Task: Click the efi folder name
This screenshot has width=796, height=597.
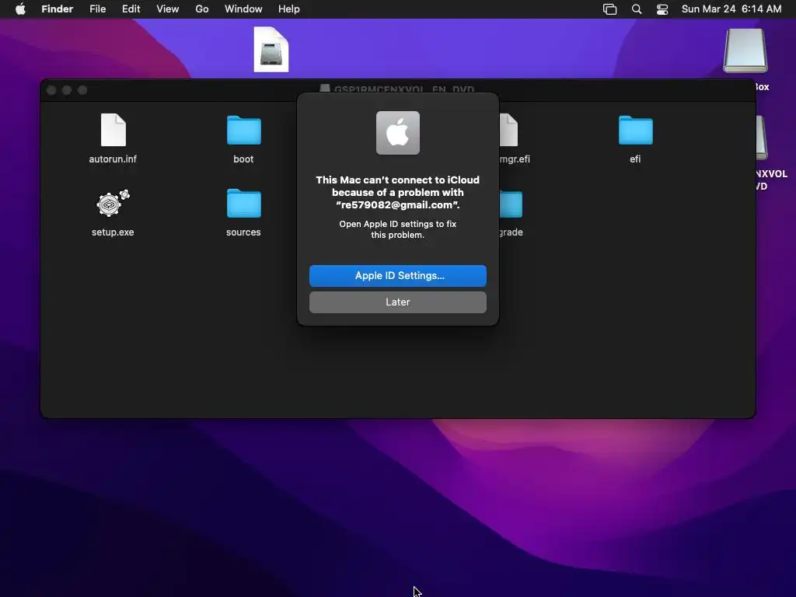Action: (635, 159)
